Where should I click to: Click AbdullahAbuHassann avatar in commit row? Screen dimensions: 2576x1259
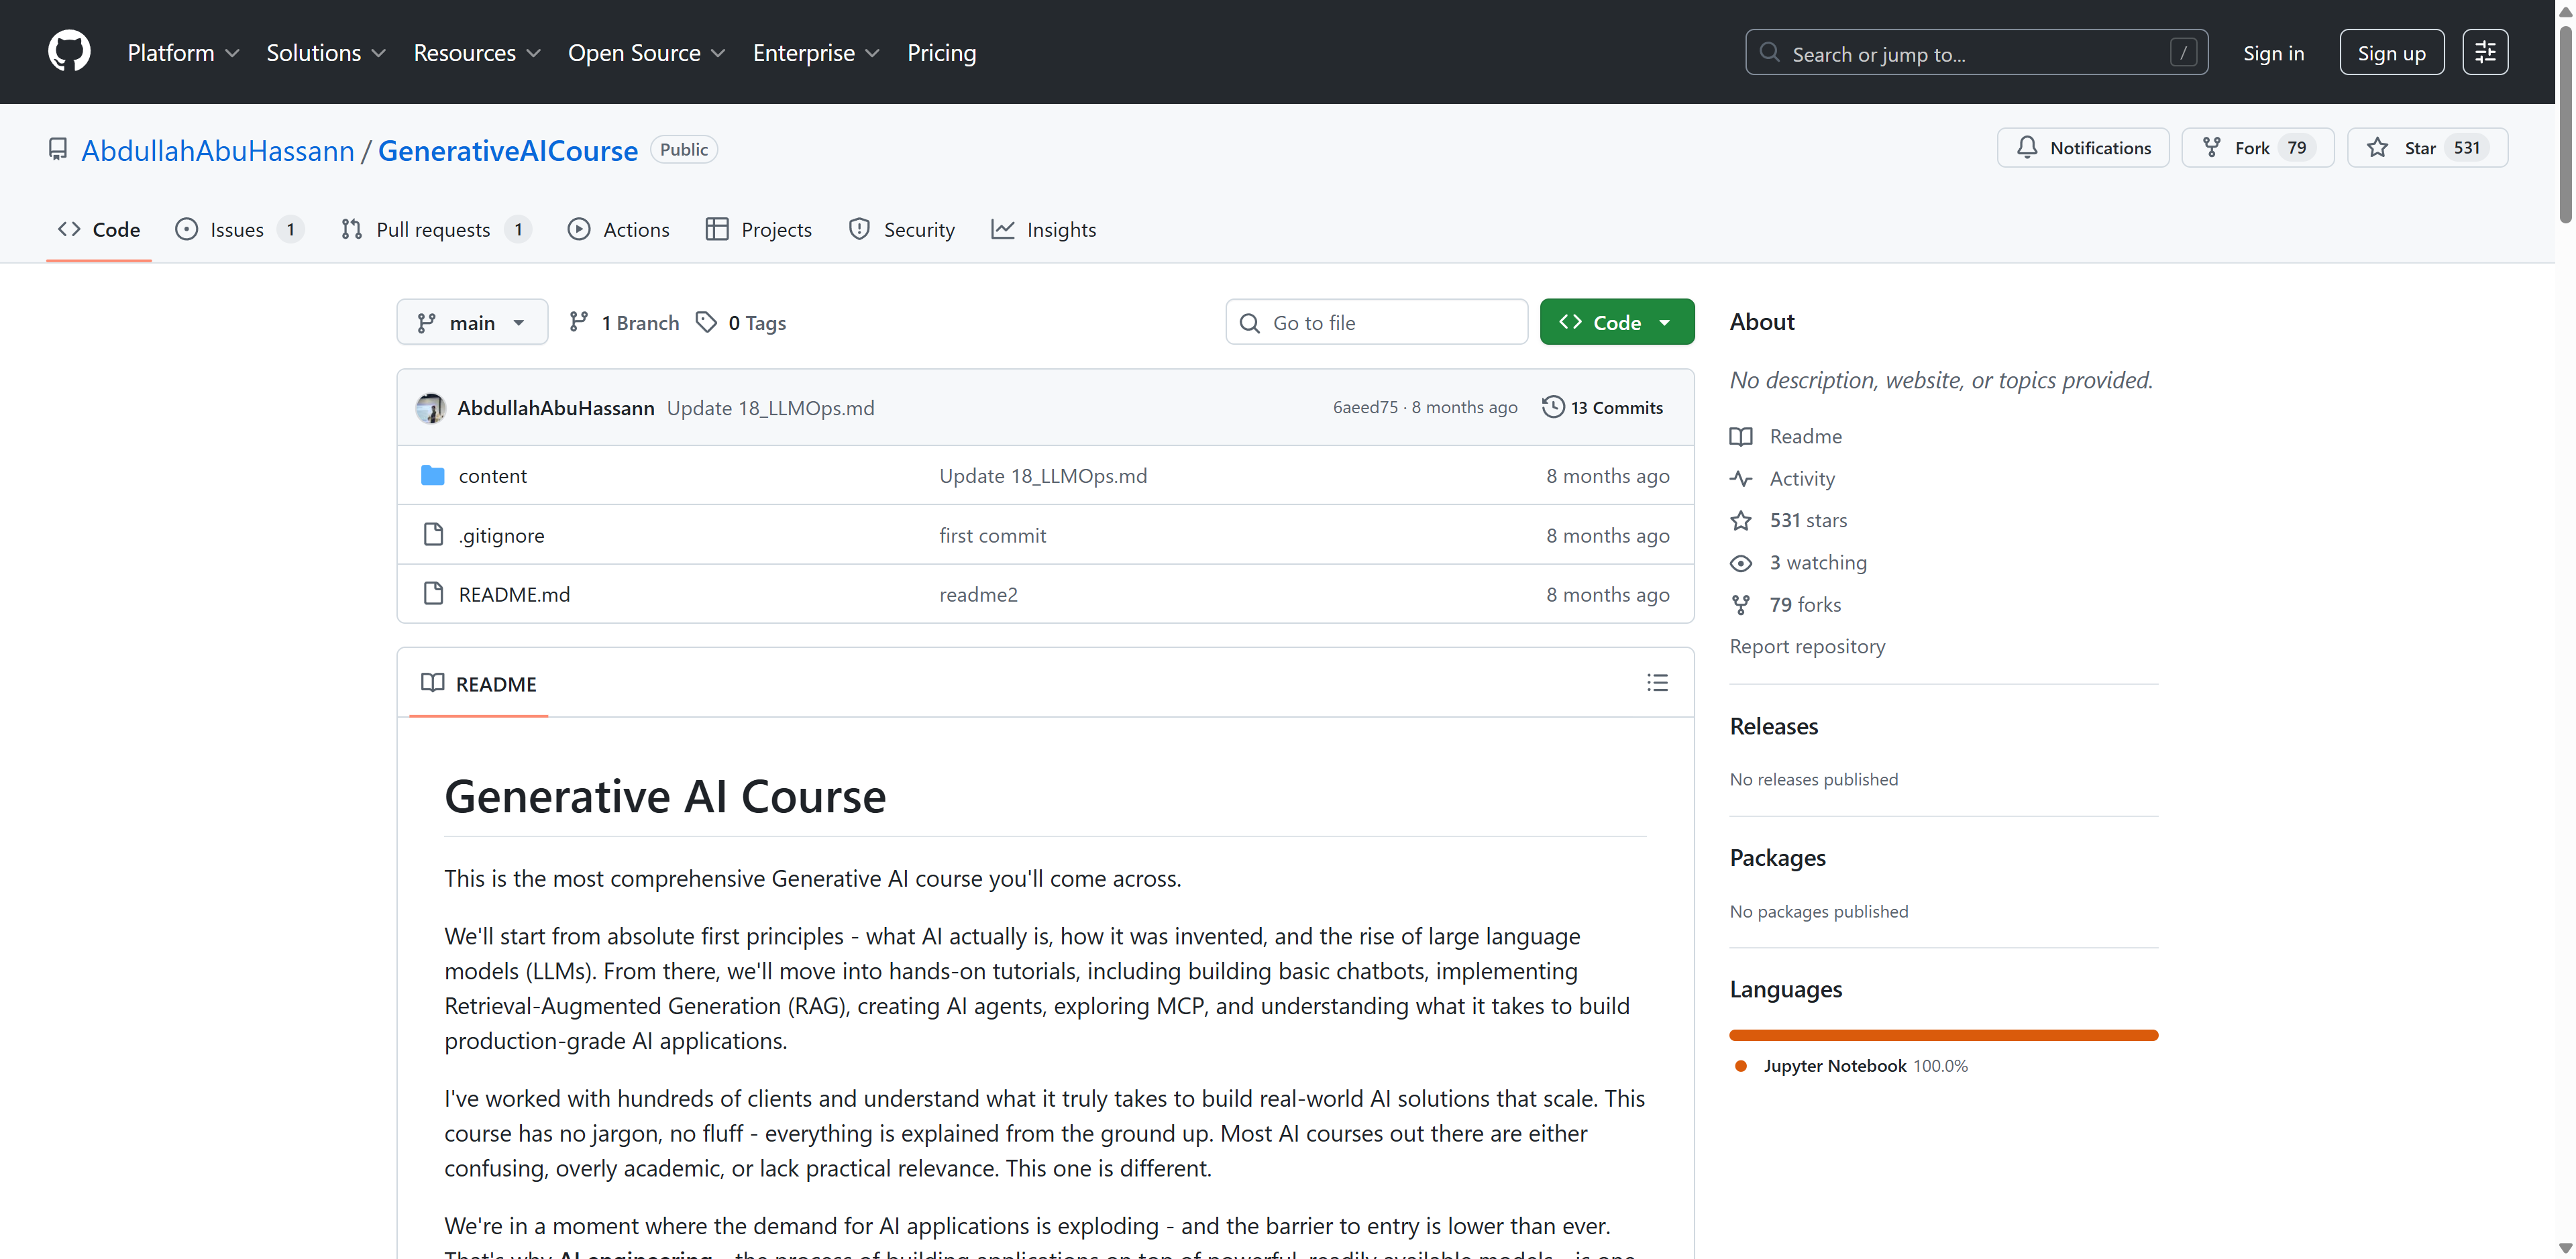coord(431,408)
